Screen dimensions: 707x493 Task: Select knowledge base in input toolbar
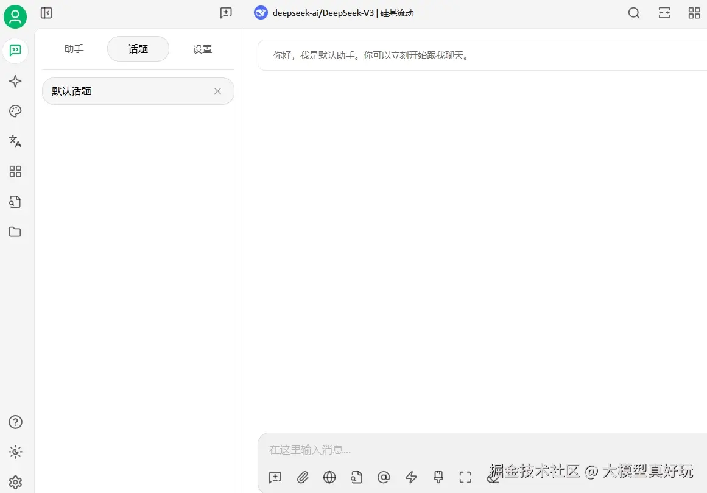click(357, 477)
